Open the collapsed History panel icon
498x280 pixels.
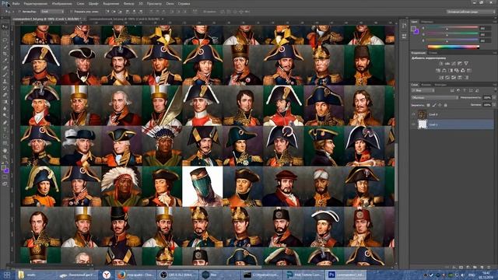404,26
